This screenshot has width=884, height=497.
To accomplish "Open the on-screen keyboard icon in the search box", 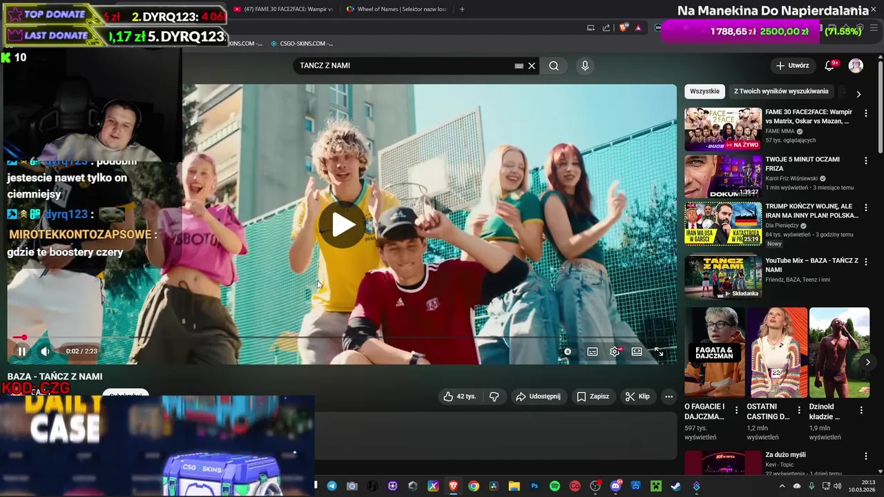I will [519, 66].
